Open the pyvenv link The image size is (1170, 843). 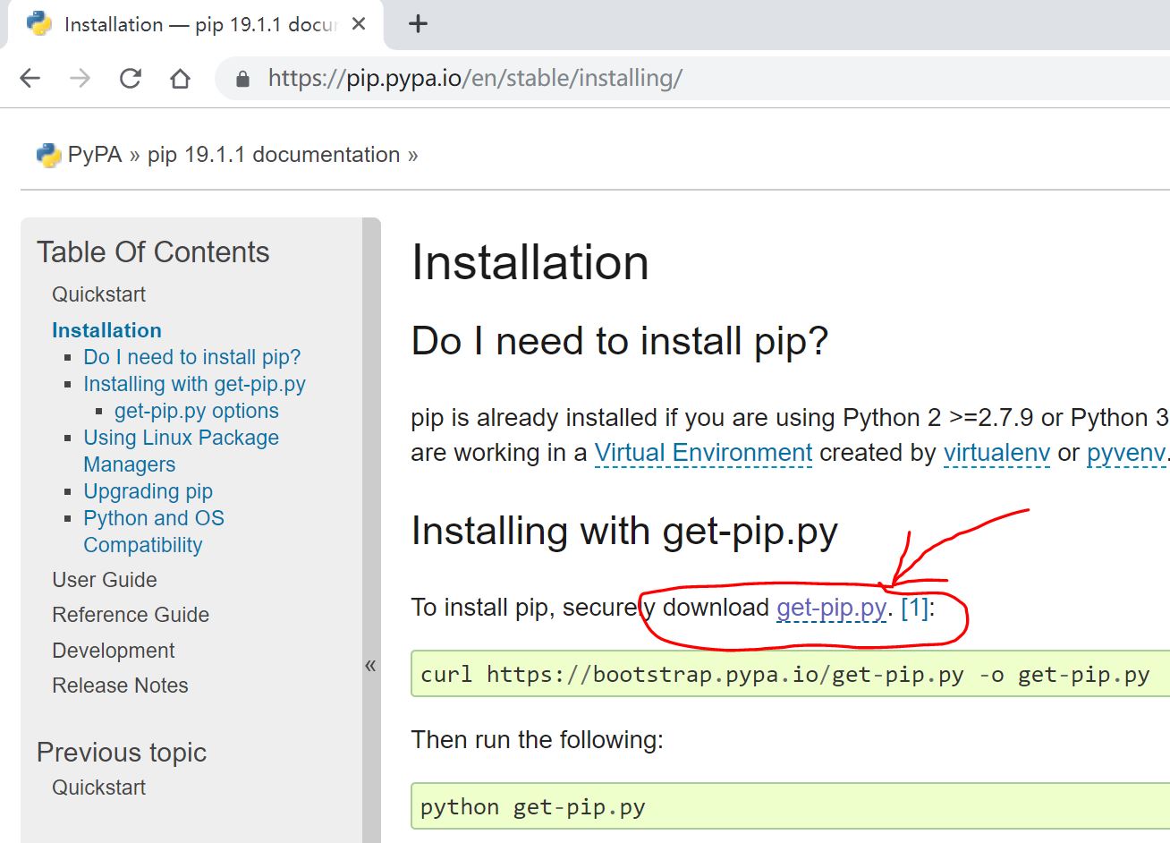[x=1126, y=453]
